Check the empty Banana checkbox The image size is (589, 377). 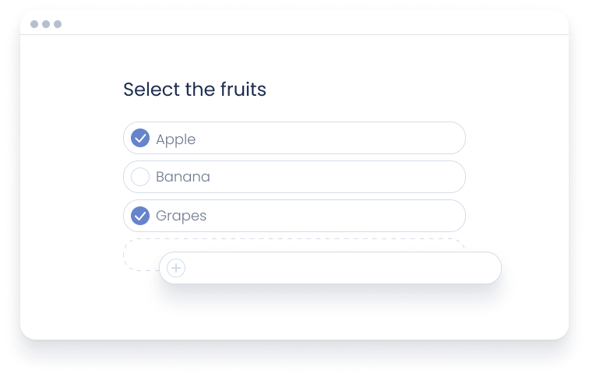tap(140, 177)
